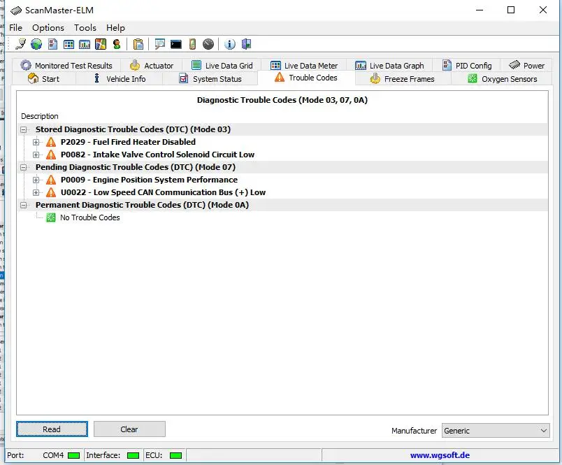562x465 pixels.
Task: Click the round gauge dial toolbar icon
Action: (208, 44)
